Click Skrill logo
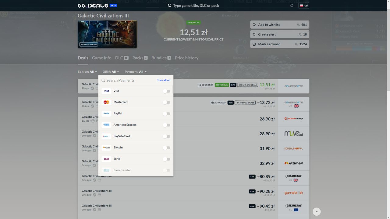The image size is (390, 219). tap(106, 159)
